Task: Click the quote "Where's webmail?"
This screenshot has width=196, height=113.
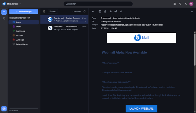Action: [111, 63]
